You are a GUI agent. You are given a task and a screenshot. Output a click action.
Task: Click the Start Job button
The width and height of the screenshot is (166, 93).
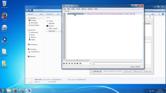point(128,71)
